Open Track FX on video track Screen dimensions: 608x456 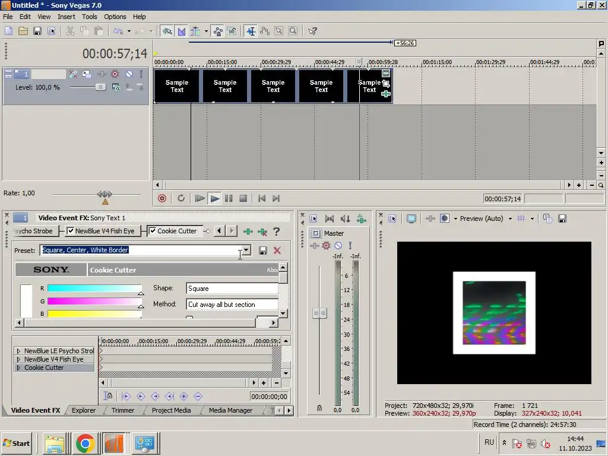(x=102, y=74)
